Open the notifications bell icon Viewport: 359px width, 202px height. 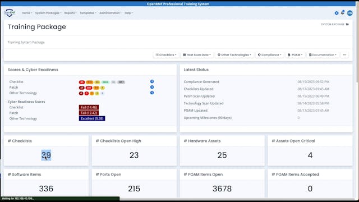pos(343,13)
